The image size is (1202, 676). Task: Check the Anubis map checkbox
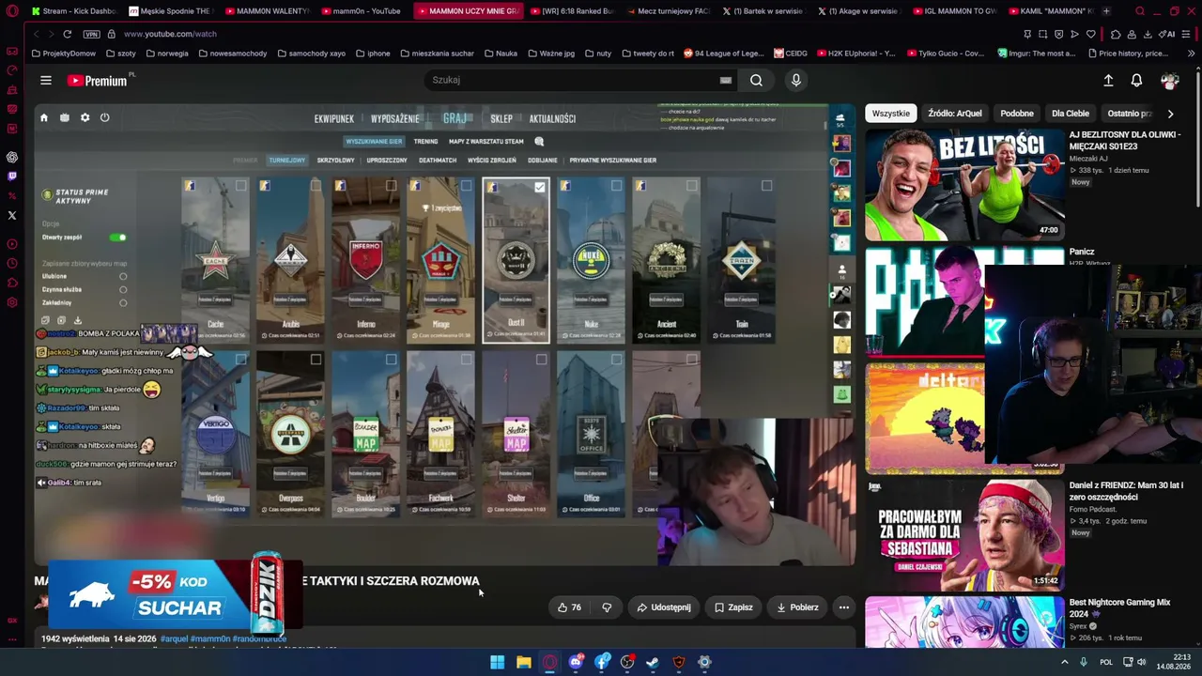tap(316, 186)
